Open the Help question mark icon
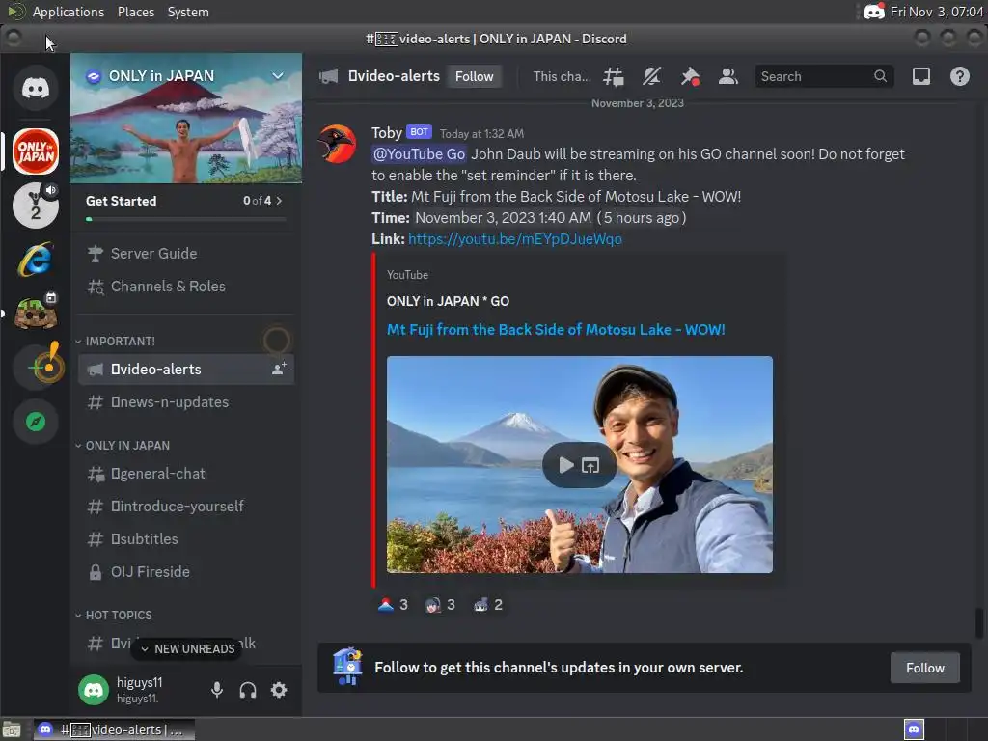Viewport: 988px width, 741px height. point(960,76)
